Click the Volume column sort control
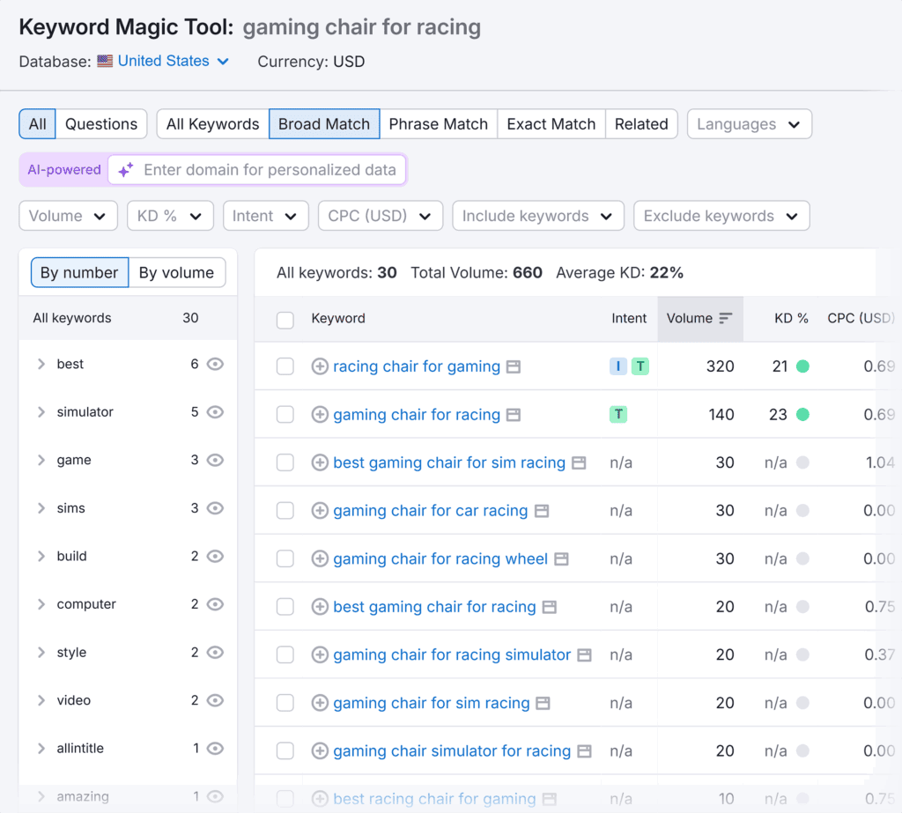The width and height of the screenshot is (902, 813). (x=723, y=318)
